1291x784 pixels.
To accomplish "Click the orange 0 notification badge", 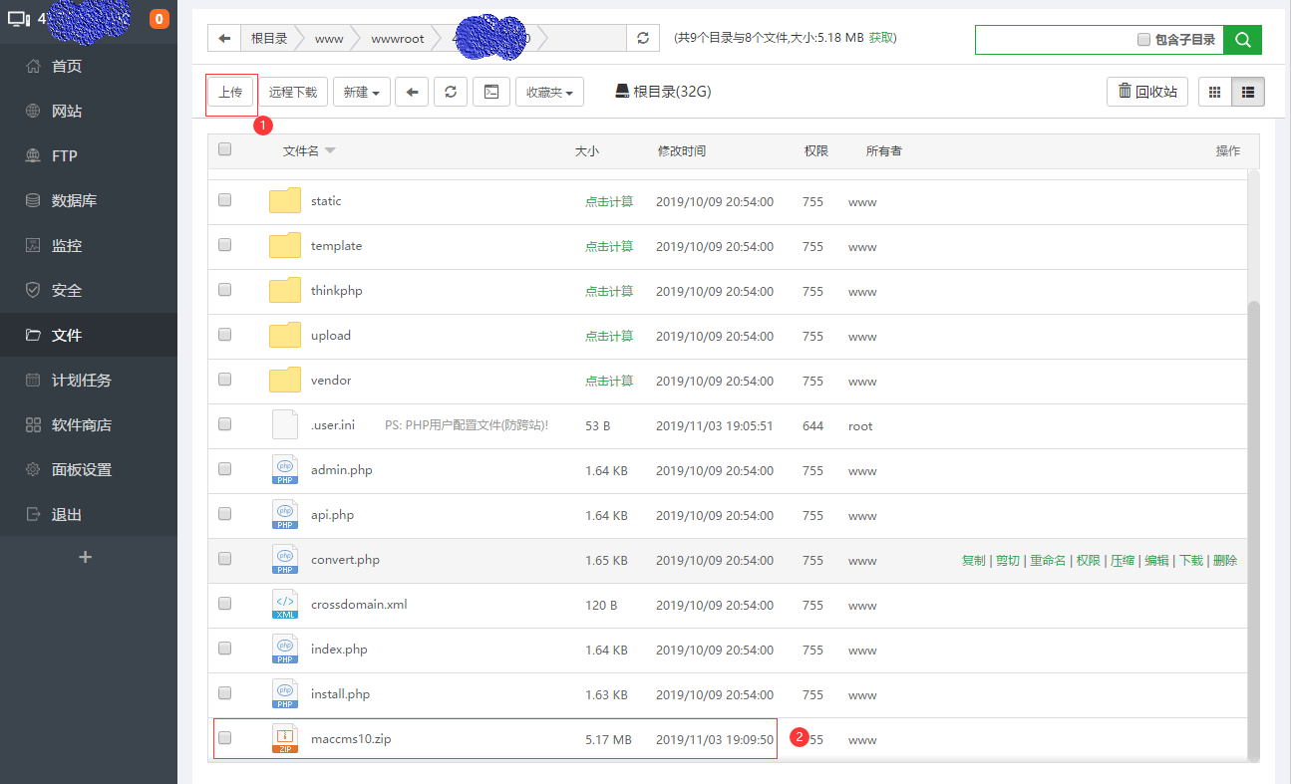I will 159,18.
